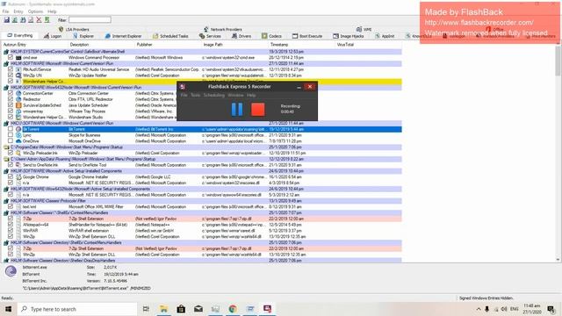Click the cmd.exe entry icon

click(18, 57)
